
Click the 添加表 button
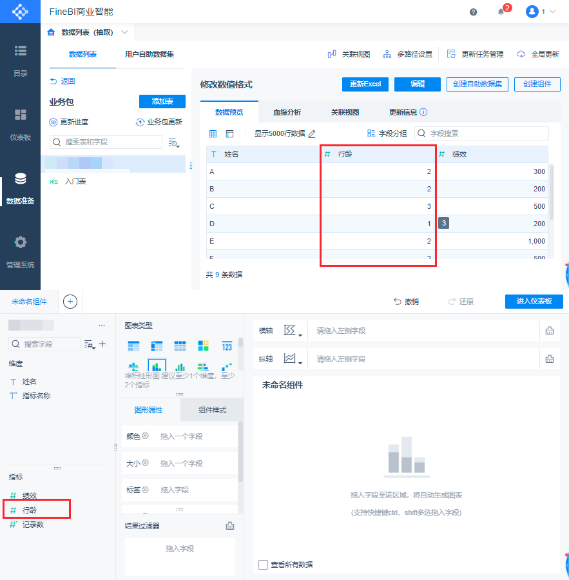tap(162, 101)
